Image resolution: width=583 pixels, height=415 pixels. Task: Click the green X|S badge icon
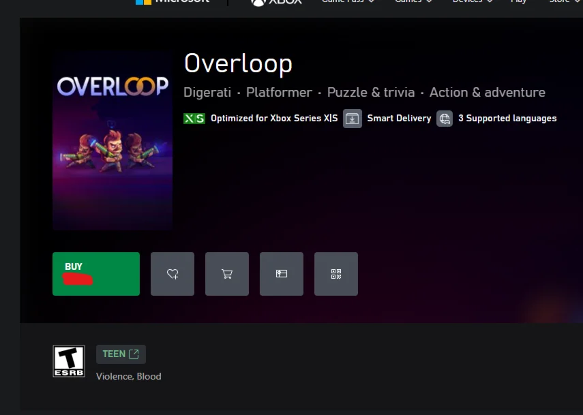(x=194, y=119)
